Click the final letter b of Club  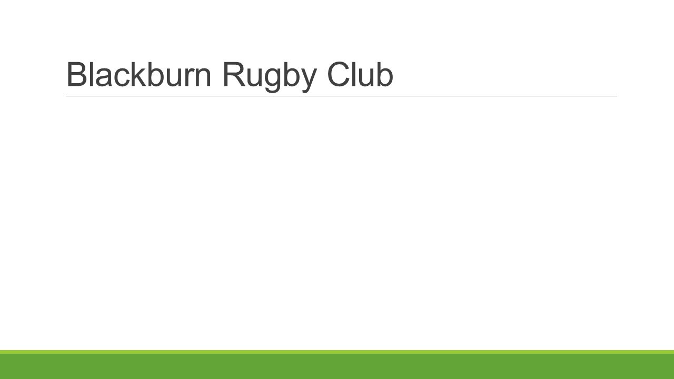384,74
